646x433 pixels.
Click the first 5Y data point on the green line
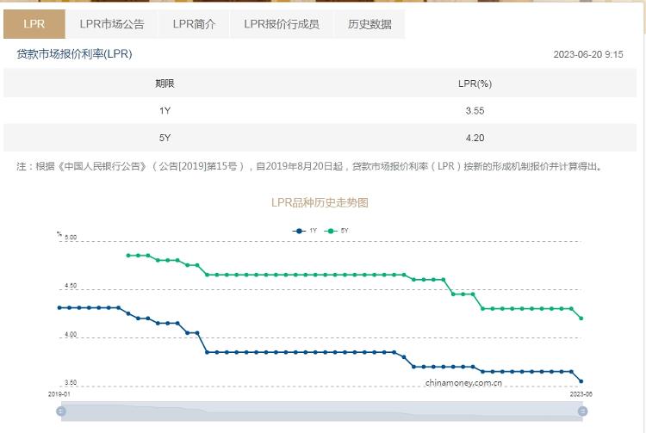click(x=128, y=256)
